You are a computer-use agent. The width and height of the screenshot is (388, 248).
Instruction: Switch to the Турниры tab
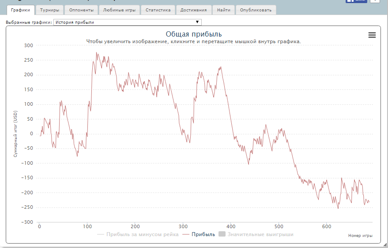click(x=49, y=10)
